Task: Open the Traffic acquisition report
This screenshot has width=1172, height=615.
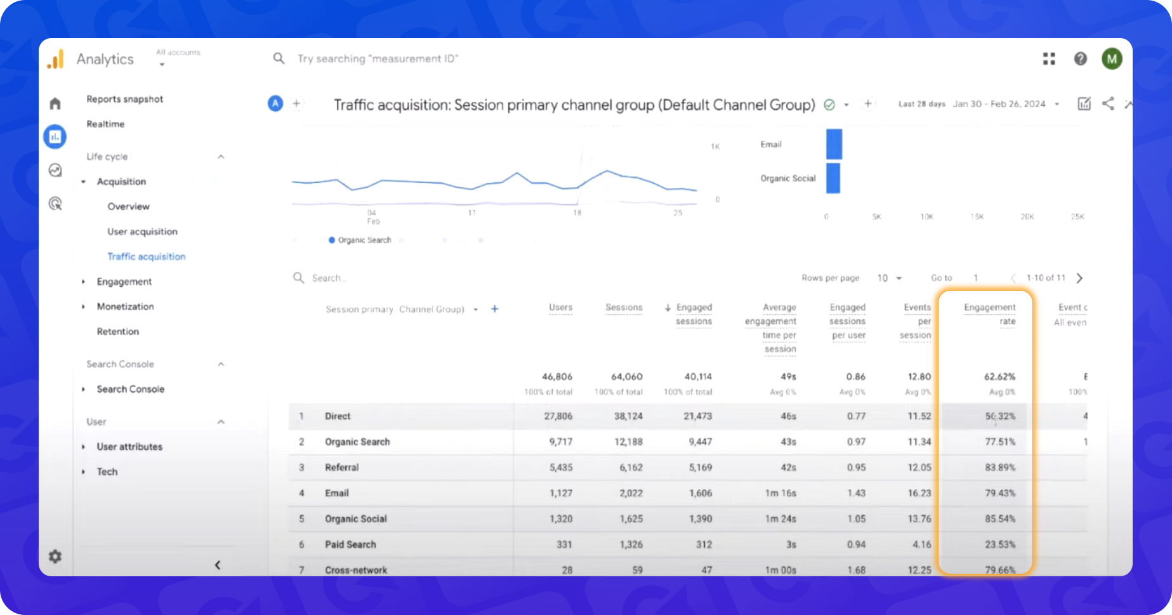Action: (x=147, y=256)
